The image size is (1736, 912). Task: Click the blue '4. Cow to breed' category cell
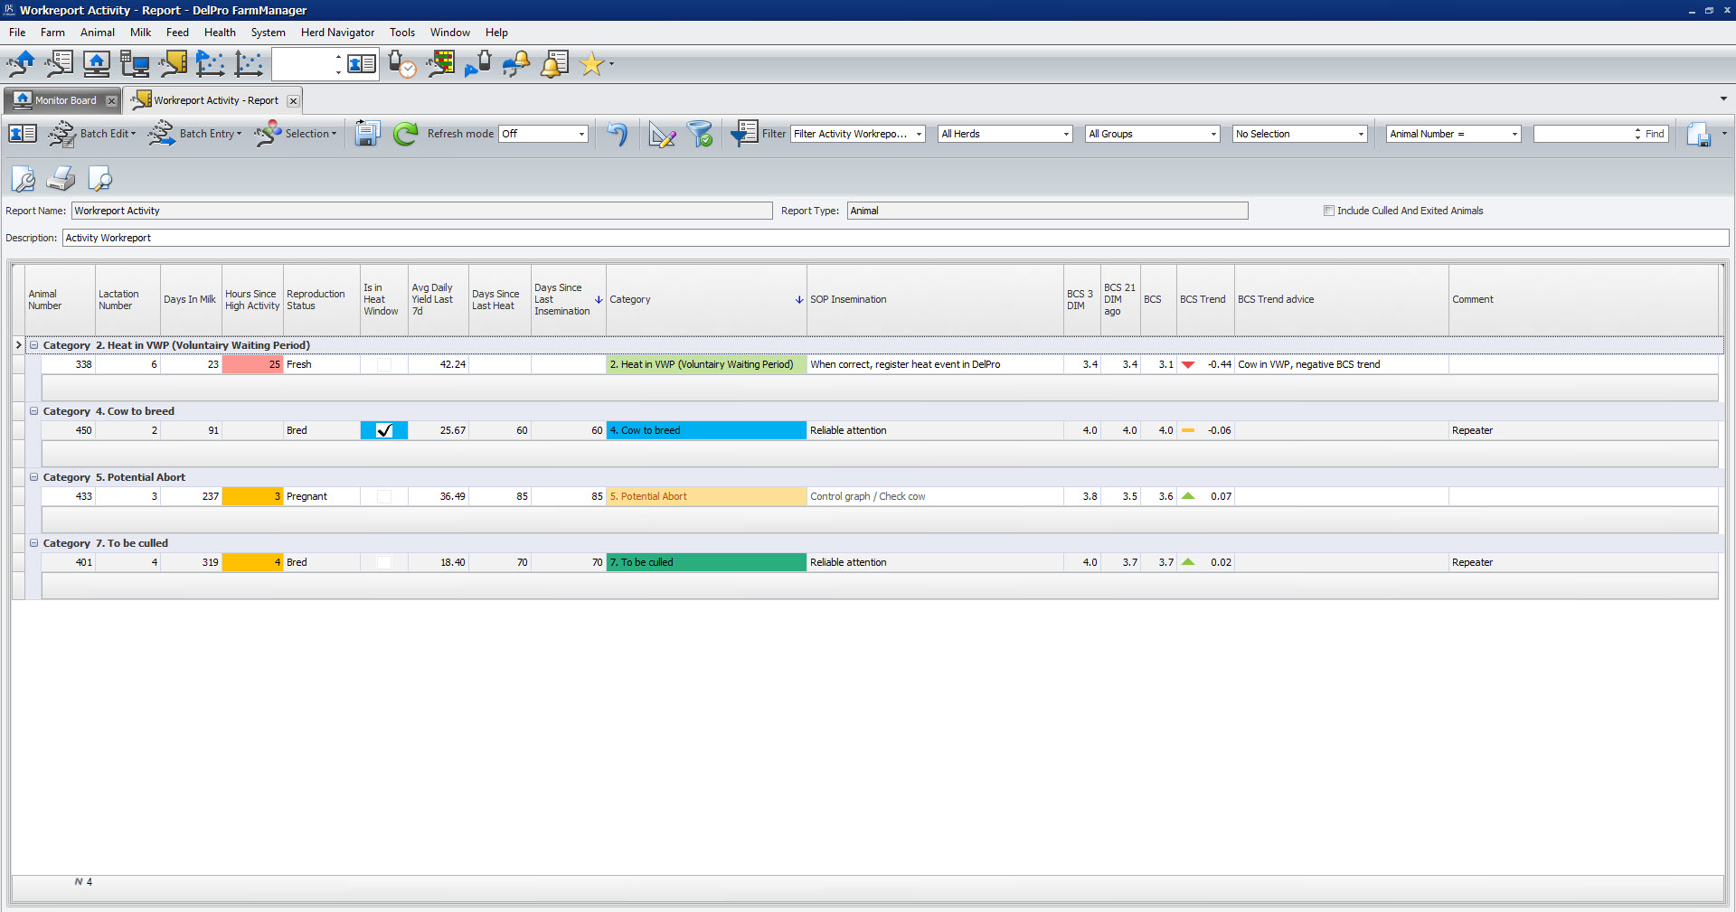pos(705,430)
